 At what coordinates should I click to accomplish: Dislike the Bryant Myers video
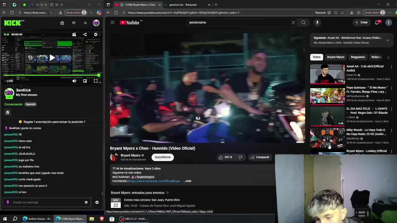240,157
